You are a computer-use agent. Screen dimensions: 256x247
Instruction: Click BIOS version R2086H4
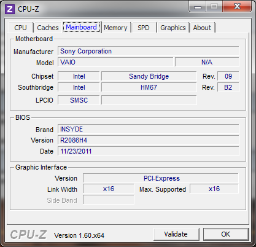pyautogui.click(x=149, y=140)
